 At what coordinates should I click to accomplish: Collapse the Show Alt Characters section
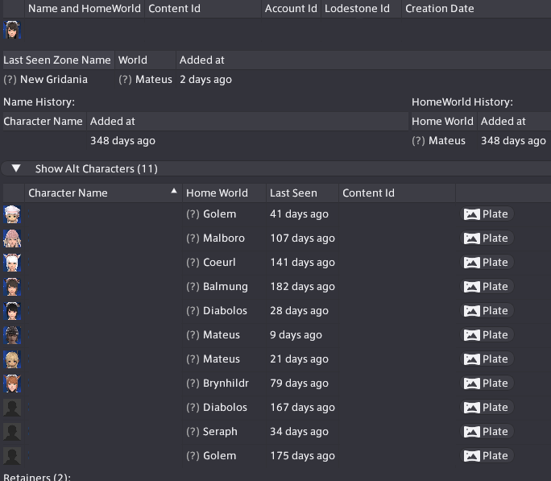275,168
